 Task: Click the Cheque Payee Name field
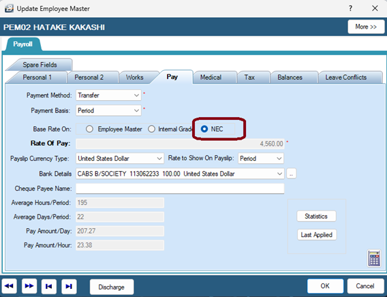(180, 189)
